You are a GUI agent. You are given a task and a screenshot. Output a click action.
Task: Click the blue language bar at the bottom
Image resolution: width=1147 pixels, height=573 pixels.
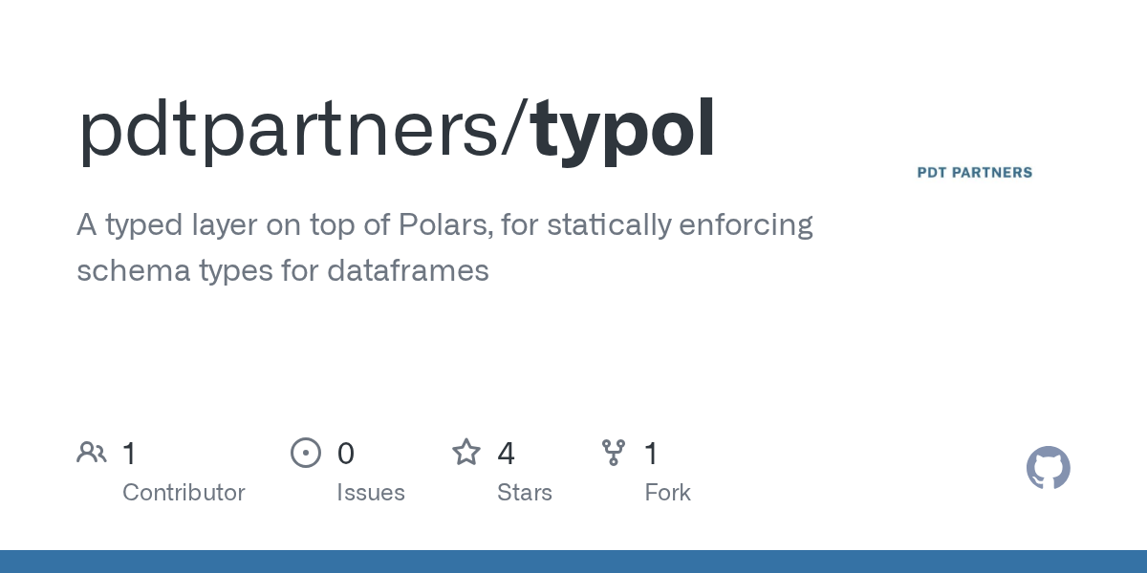pyautogui.click(x=573, y=562)
